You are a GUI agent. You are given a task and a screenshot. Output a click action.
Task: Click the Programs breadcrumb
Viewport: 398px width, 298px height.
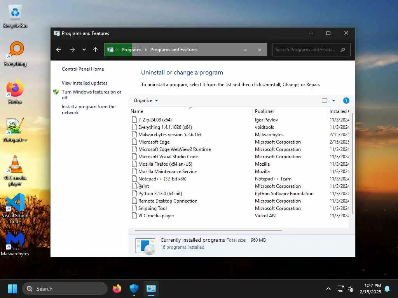[131, 50]
